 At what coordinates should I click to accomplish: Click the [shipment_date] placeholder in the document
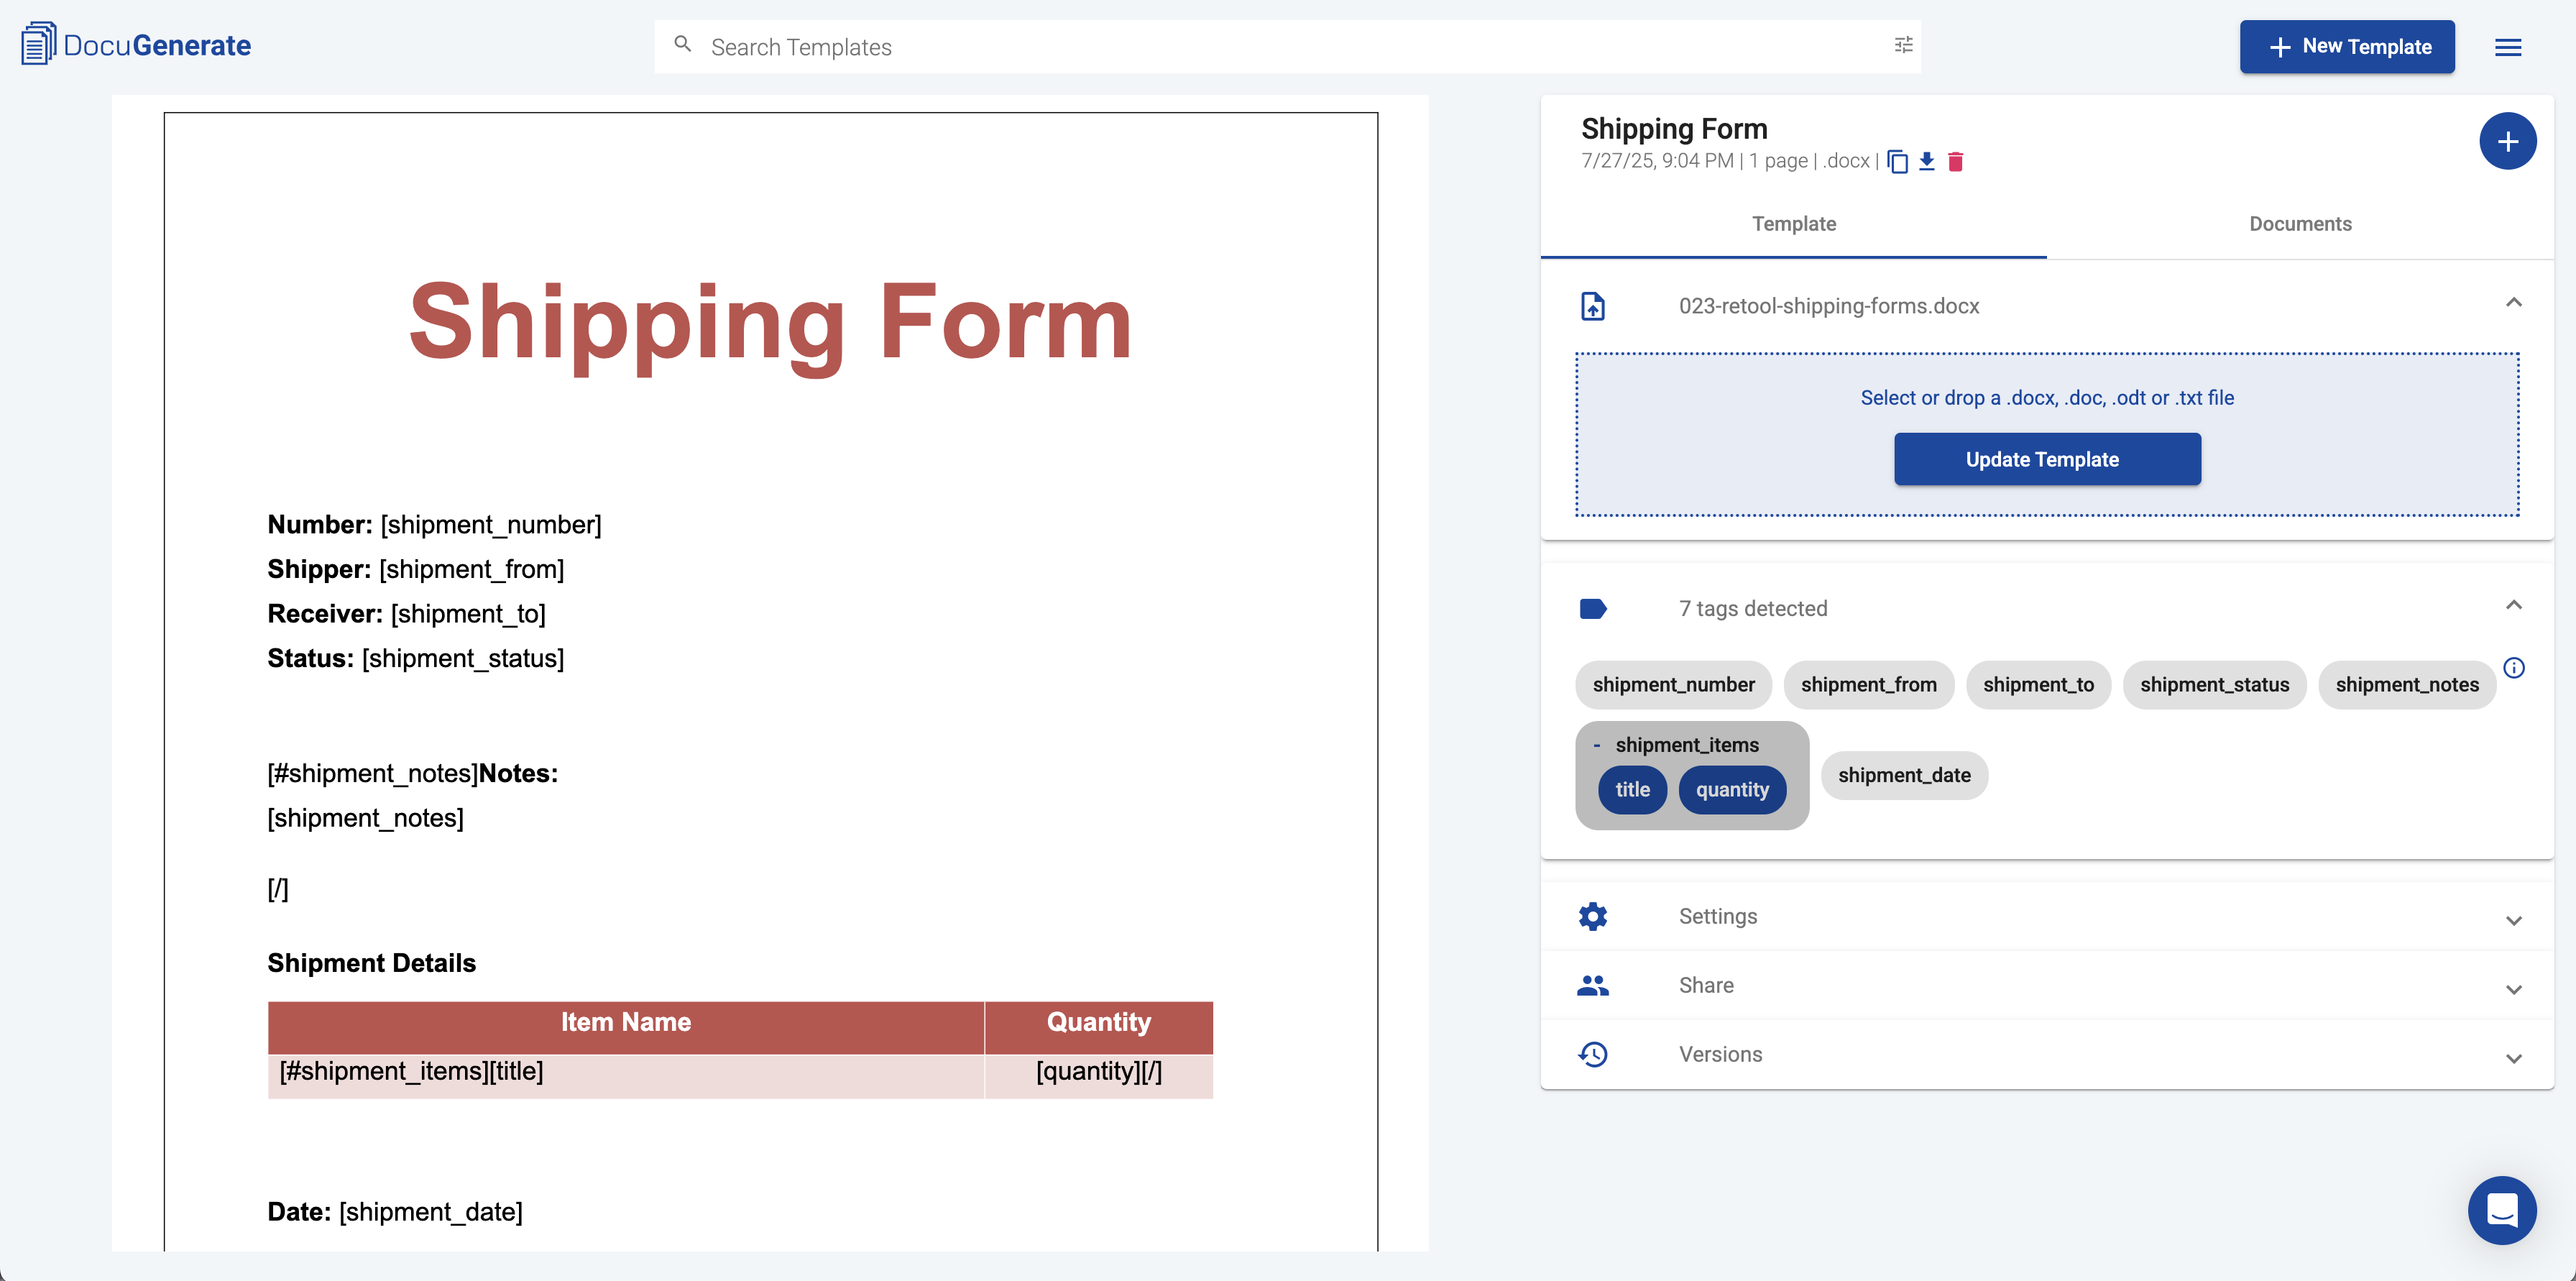coord(430,1212)
